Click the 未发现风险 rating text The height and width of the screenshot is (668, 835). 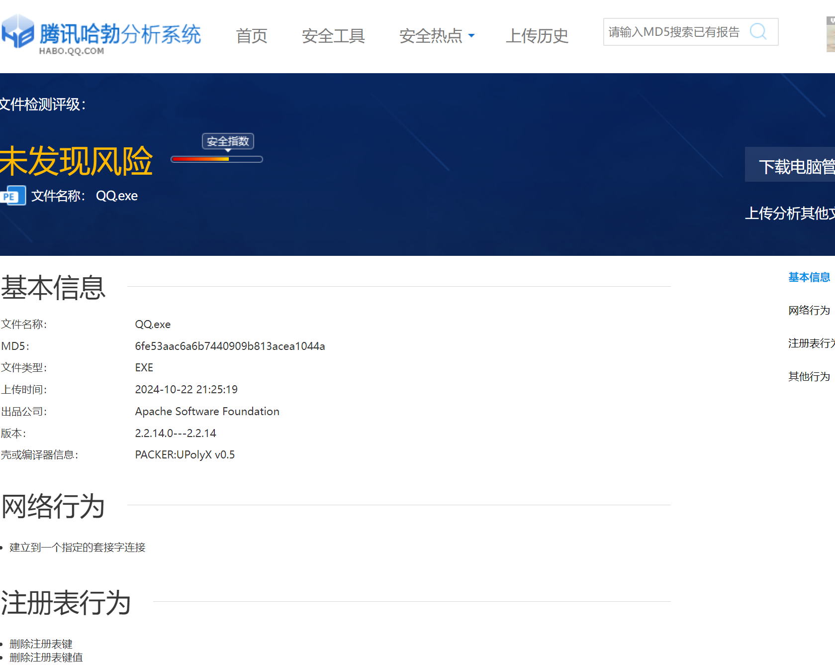pos(76,161)
